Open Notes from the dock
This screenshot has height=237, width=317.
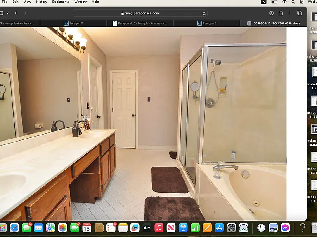tap(123, 228)
